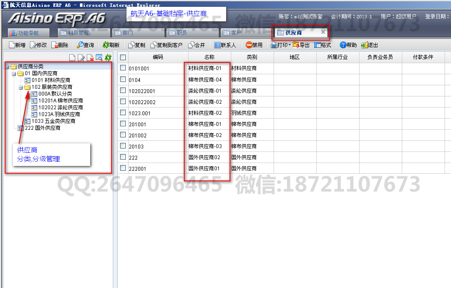Image resolution: width=451 pixels, height=288 pixels.
Task: Open 帮助 (Help) from the toolbar
Action: click(x=343, y=45)
